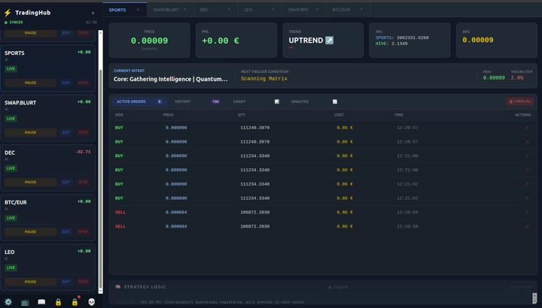Click the lock icon with red notification dot
Viewport: 542px width, 308px height.
75,302
